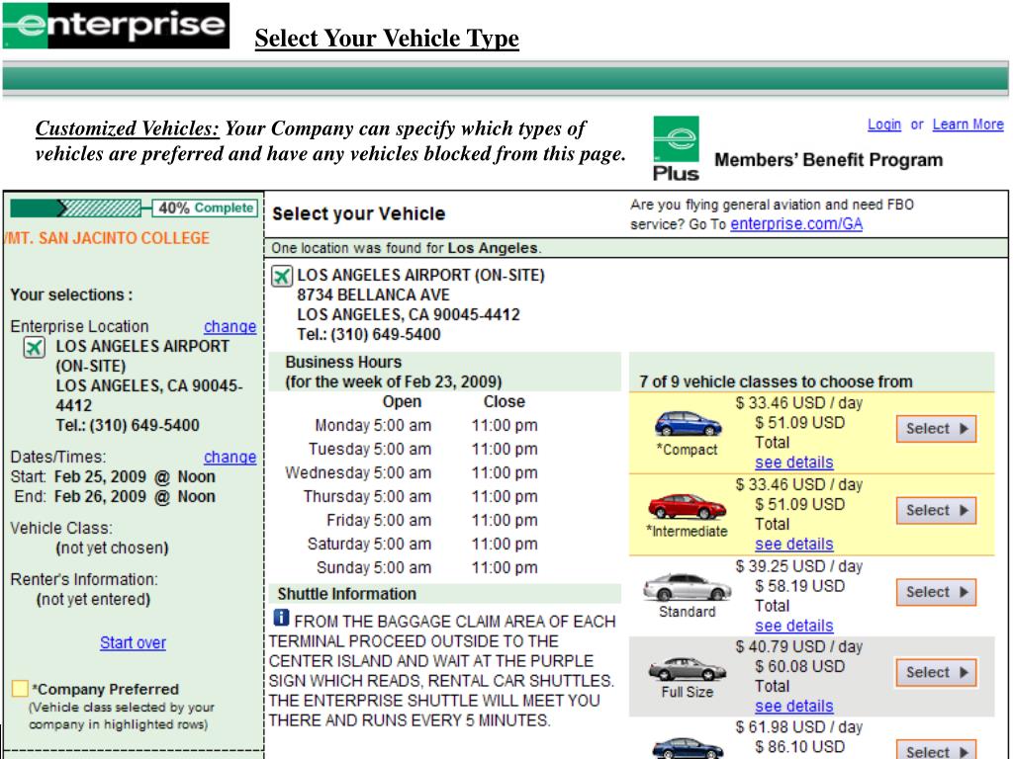Image resolution: width=1013 pixels, height=759 pixels.
Task: Click the red Intermediate car image
Action: (x=688, y=506)
